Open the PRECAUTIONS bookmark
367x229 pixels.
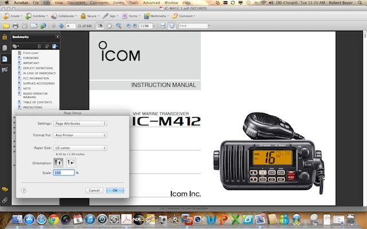tap(33, 107)
